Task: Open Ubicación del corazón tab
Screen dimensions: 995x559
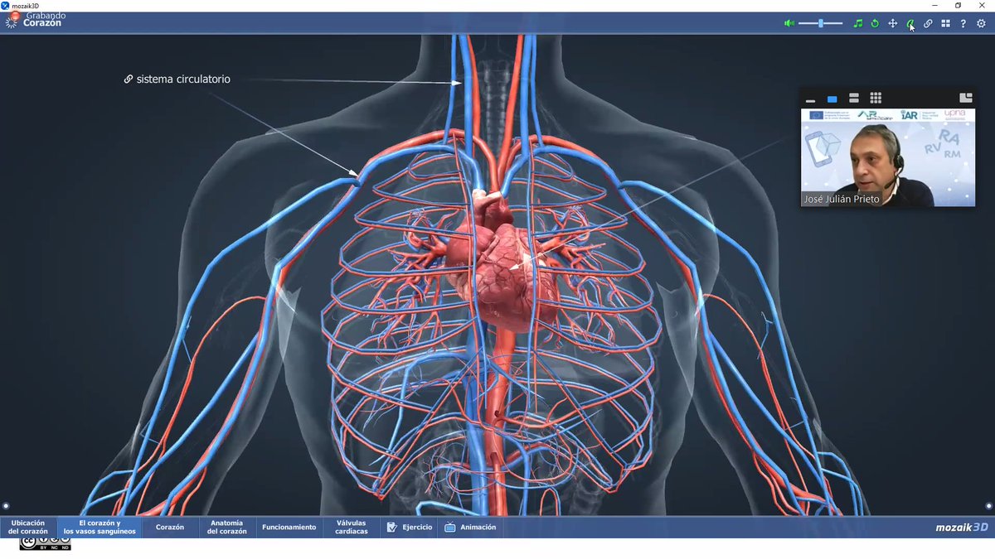Action: pos(29,528)
